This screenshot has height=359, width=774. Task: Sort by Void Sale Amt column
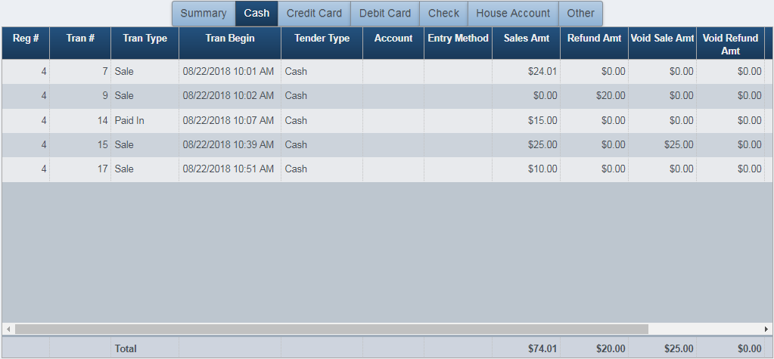pos(663,39)
